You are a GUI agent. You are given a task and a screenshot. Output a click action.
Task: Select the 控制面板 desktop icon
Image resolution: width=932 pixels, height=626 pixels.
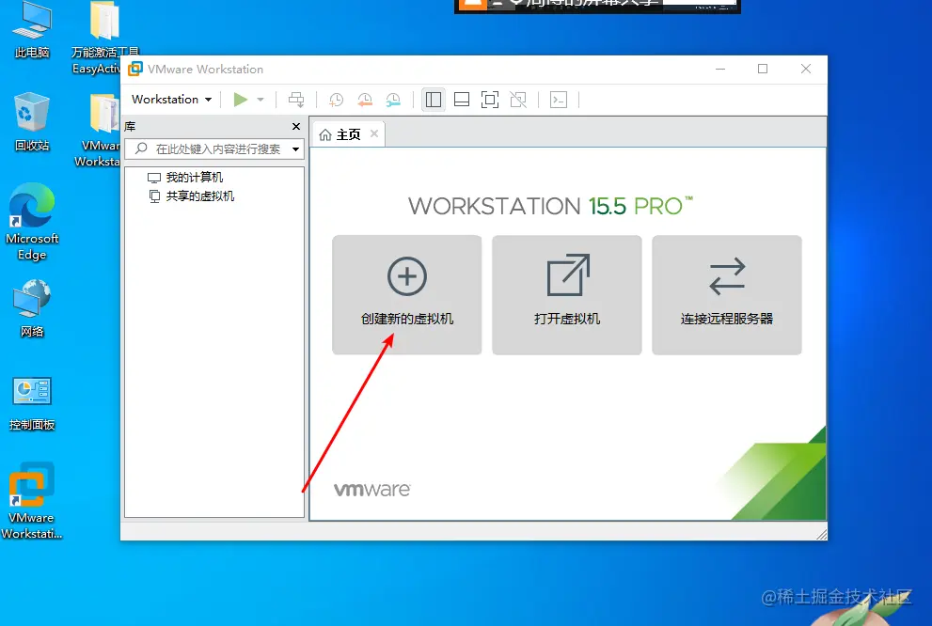coord(32,404)
